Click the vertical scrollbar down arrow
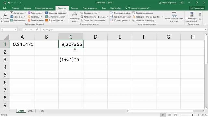Viewport: 208px width, 117px height. (x=206, y=108)
